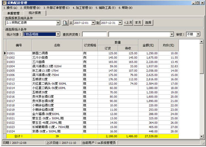Open the start date 2007-12-01 dropdown
Viewport: 206px width, 147px height.
coord(93,23)
